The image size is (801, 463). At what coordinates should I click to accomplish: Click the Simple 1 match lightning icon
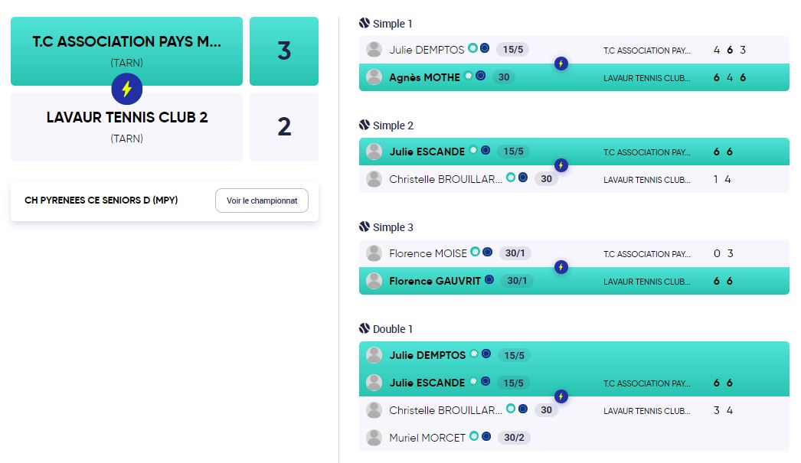click(561, 64)
